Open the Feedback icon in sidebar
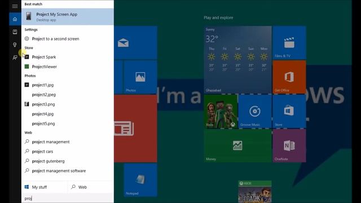The image size is (361, 203). point(15,58)
